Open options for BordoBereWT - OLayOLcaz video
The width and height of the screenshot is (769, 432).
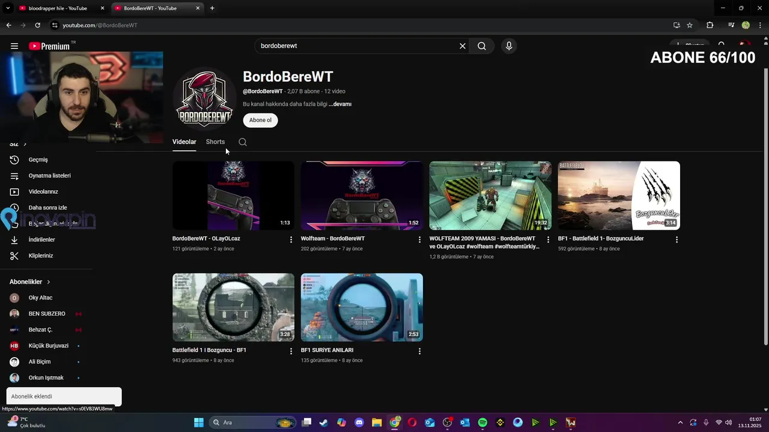click(291, 239)
